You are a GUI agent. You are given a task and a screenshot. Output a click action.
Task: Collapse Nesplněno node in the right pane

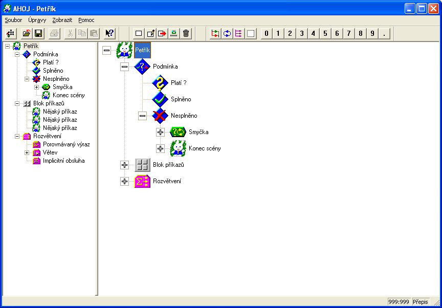[x=142, y=116]
